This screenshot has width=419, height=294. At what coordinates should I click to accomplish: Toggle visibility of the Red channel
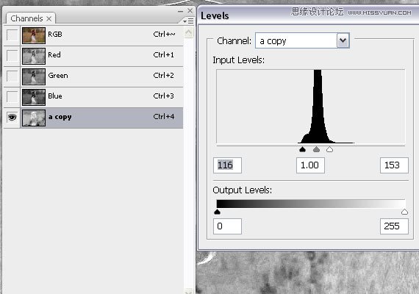[x=12, y=56]
